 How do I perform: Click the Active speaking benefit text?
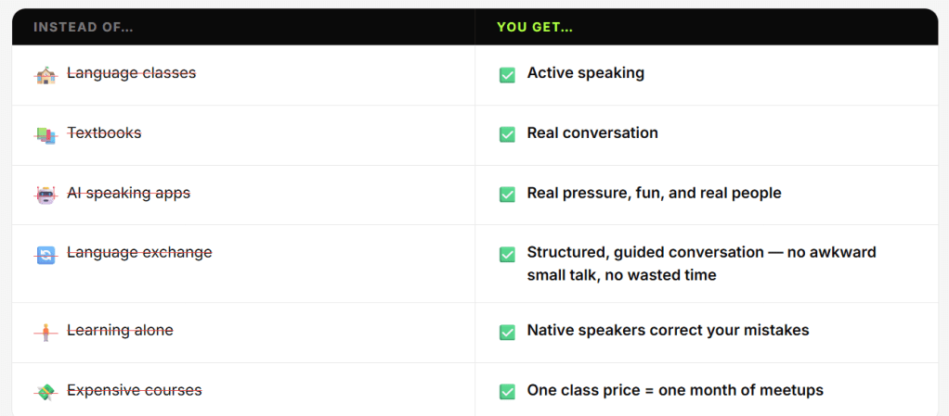click(585, 72)
